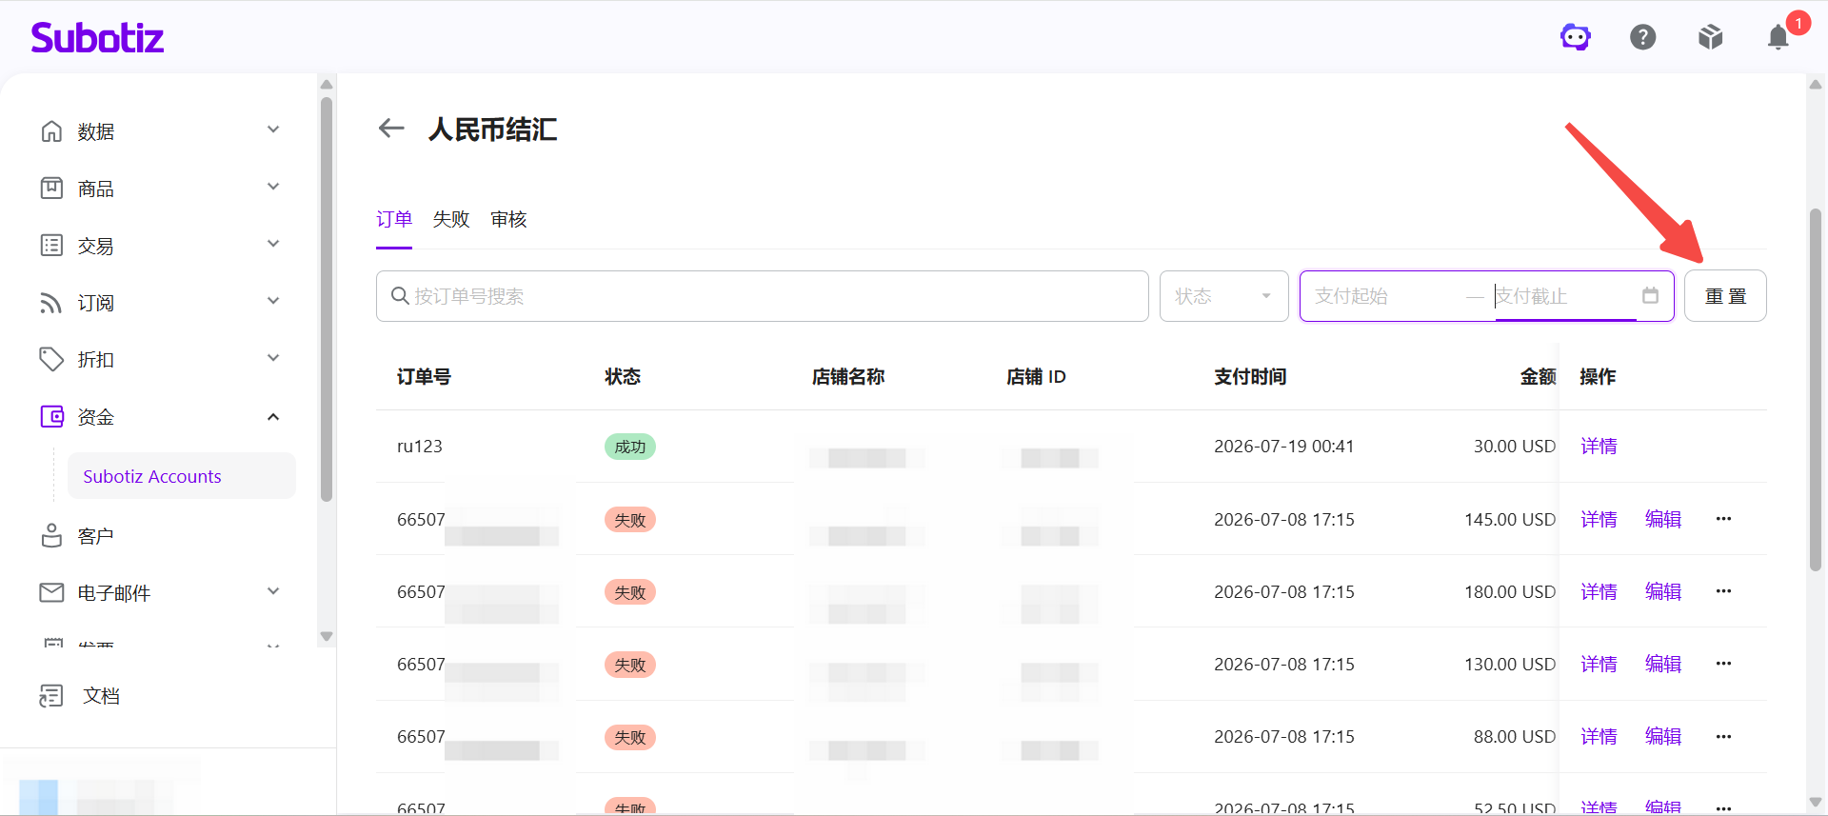Click the 支付时间 column header
The width and height of the screenshot is (1828, 816).
[x=1250, y=377]
